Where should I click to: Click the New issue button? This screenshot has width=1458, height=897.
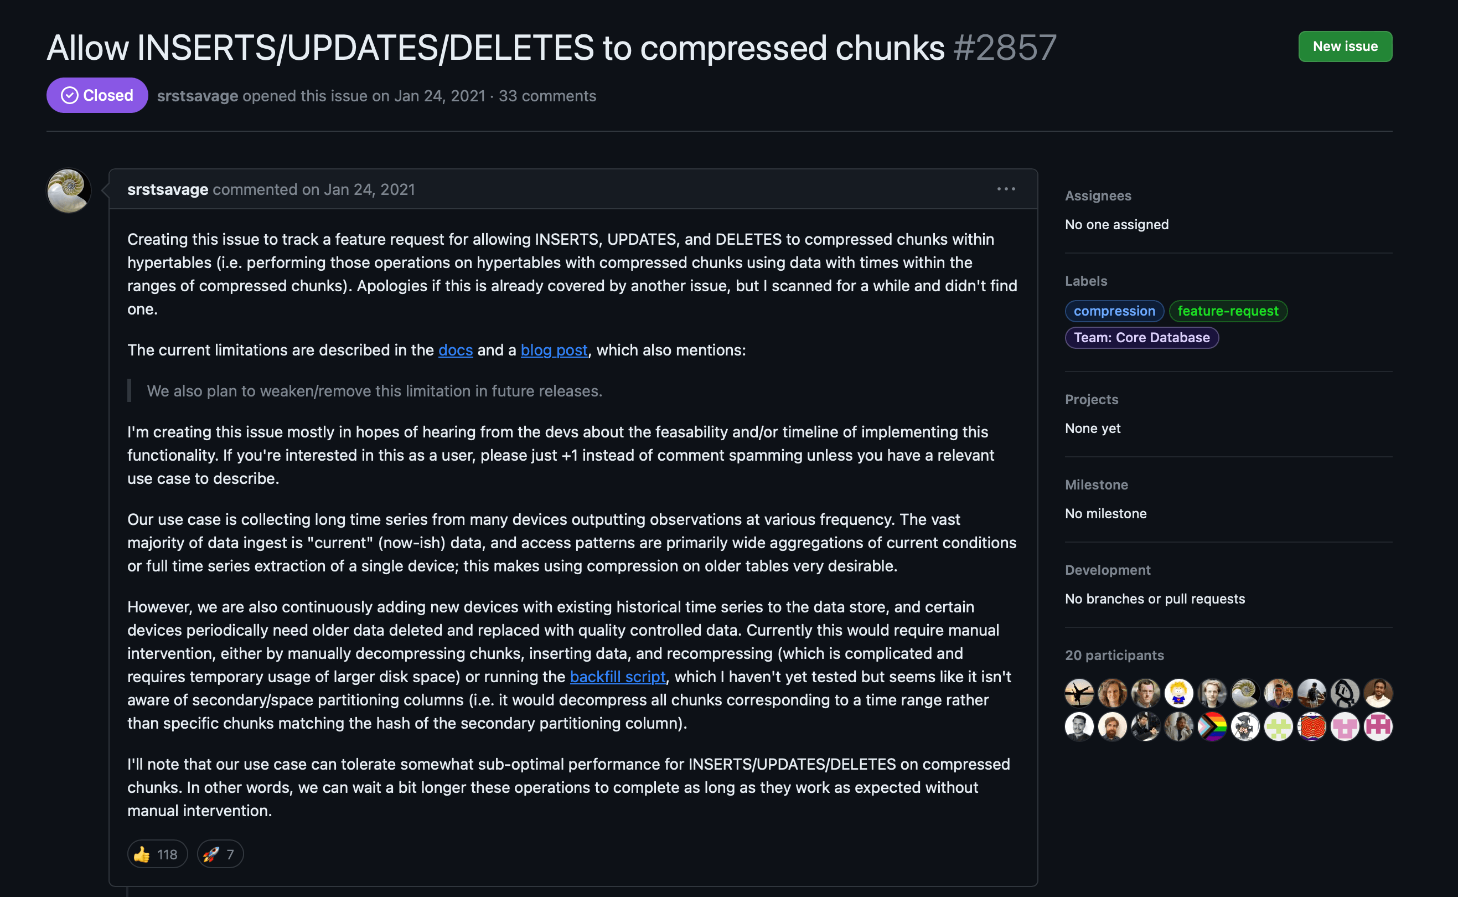click(1345, 47)
